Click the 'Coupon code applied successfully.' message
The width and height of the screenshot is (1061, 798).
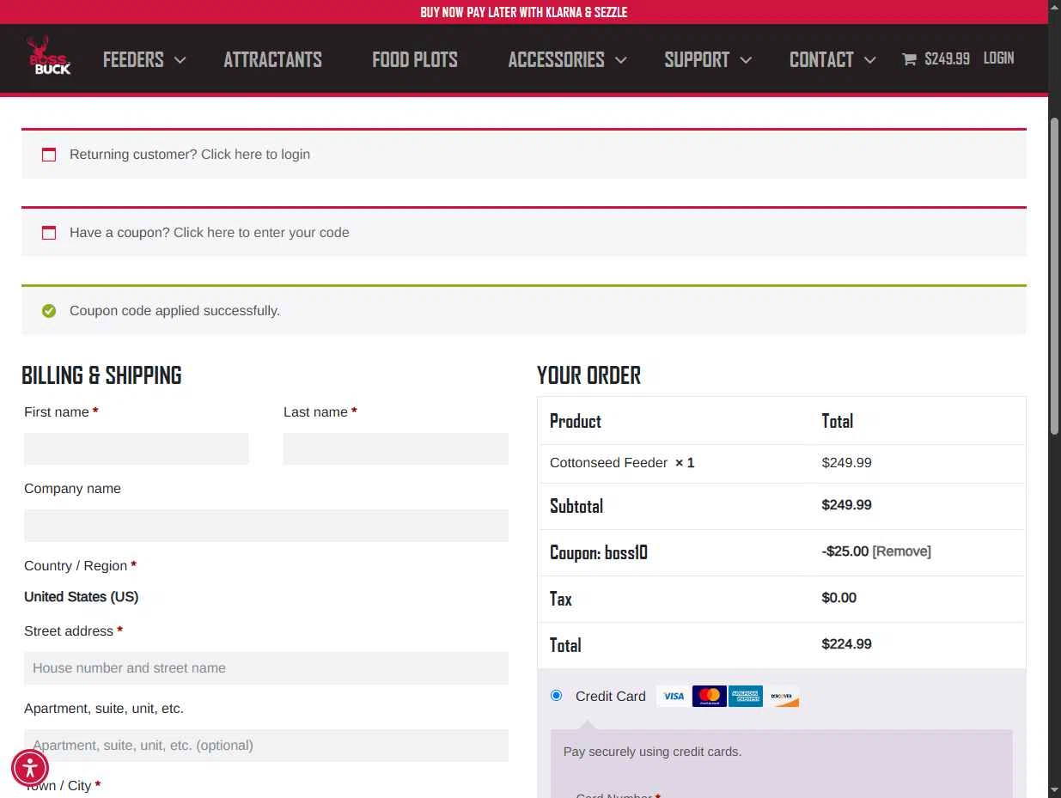174,311
